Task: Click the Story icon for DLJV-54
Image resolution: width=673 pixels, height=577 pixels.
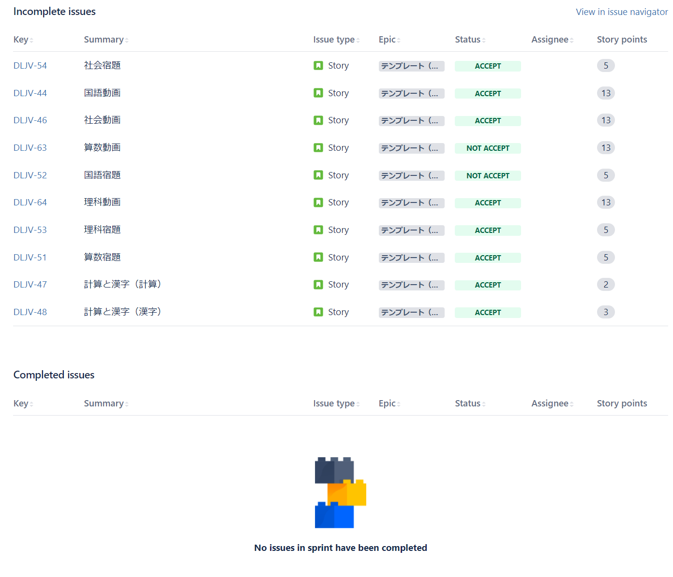Action: (318, 66)
